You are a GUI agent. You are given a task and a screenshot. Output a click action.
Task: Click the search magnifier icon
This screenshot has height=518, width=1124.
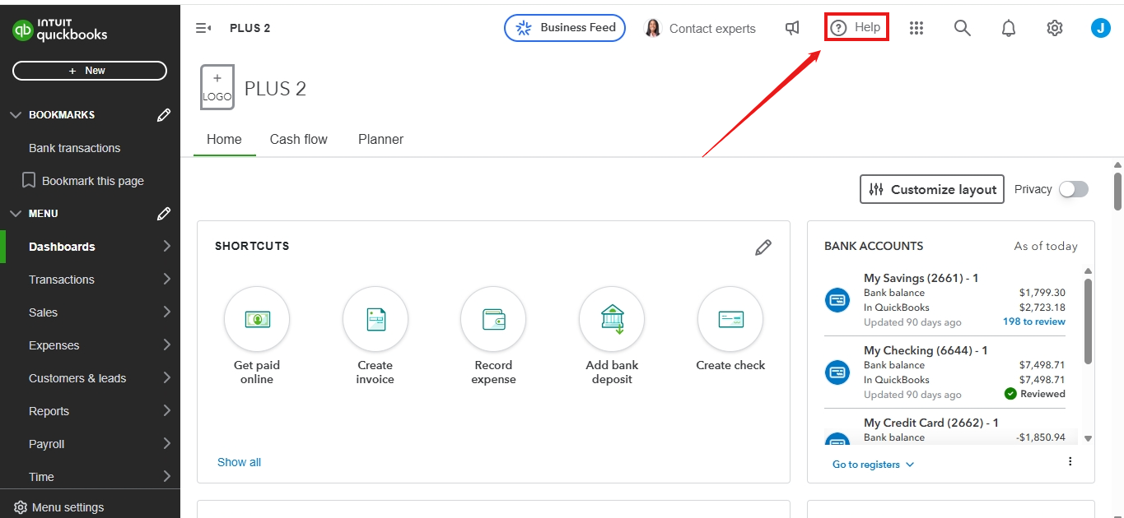click(x=963, y=28)
